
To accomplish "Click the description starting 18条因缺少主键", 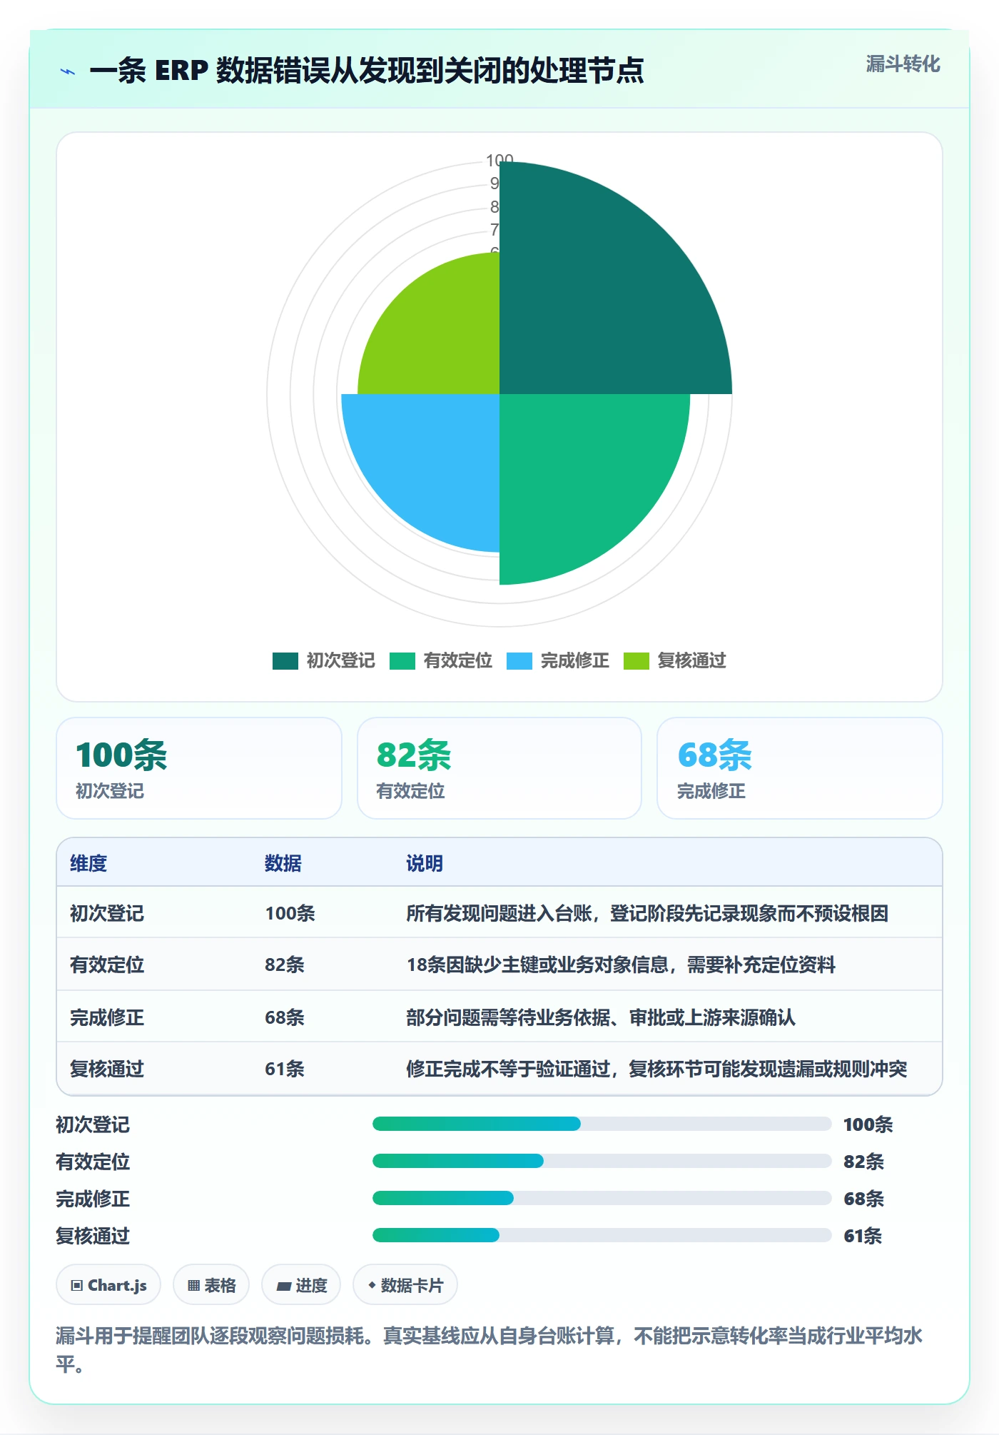I will [621, 965].
